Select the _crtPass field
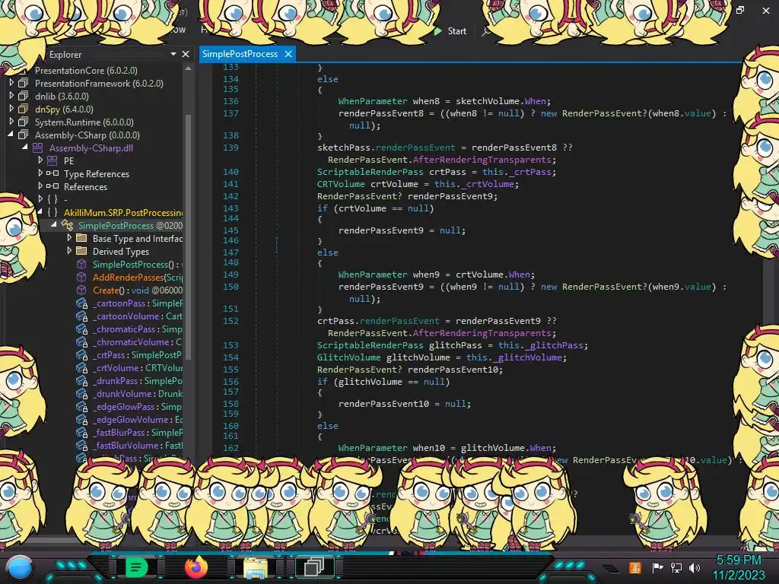 click(x=137, y=354)
